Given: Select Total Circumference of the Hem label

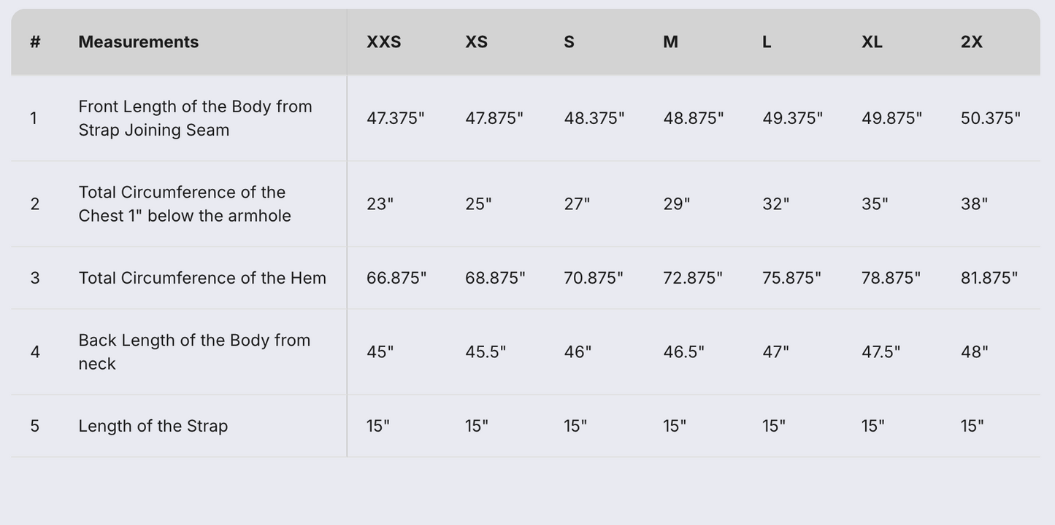Looking at the screenshot, I should [202, 278].
